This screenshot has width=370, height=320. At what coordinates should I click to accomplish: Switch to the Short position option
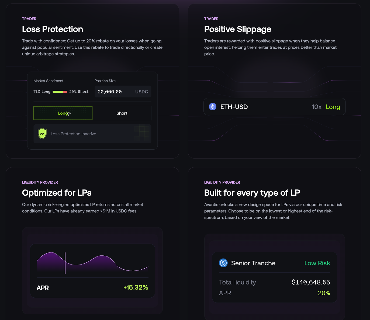[x=122, y=113]
